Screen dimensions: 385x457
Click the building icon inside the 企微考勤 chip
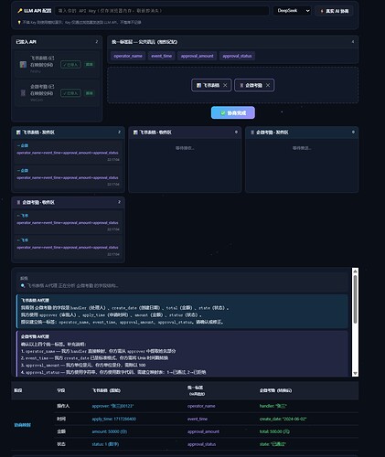coord(241,85)
